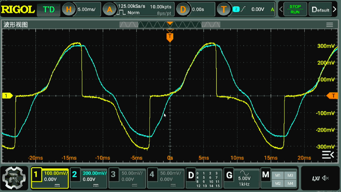The height and width of the screenshot is (192, 341).
Task: Expand the waveform view hamburger menu
Action: [330, 25]
